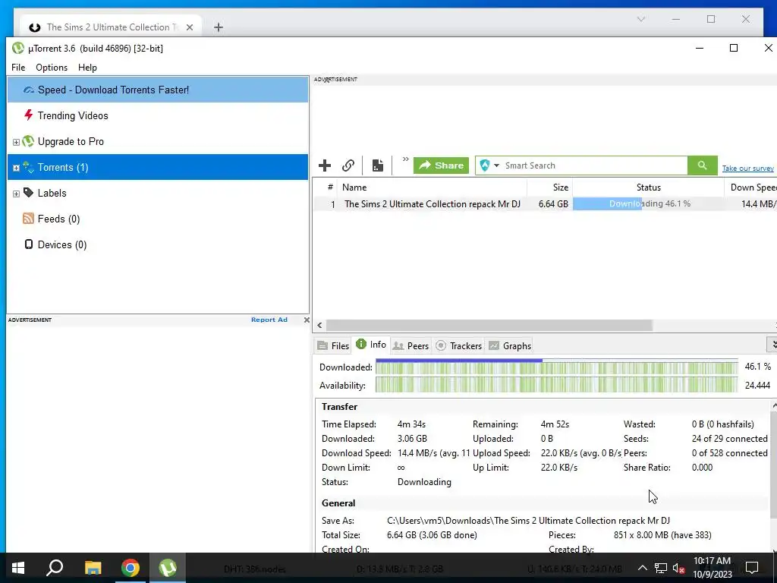
Task: Click the Report Ad link
Action: pos(269,320)
